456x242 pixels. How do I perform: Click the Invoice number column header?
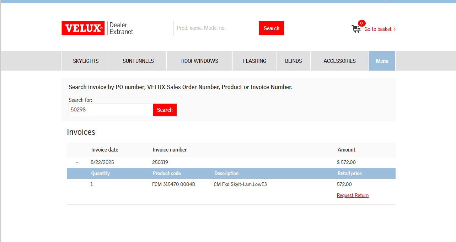[170, 150]
